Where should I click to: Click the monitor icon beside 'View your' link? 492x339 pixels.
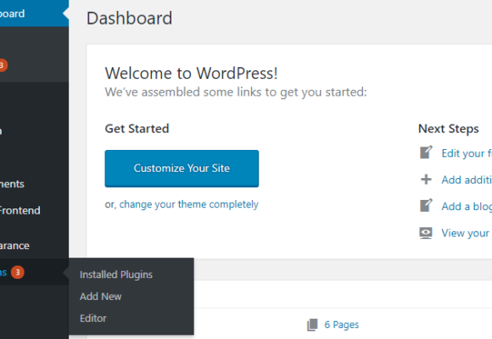[x=426, y=233]
